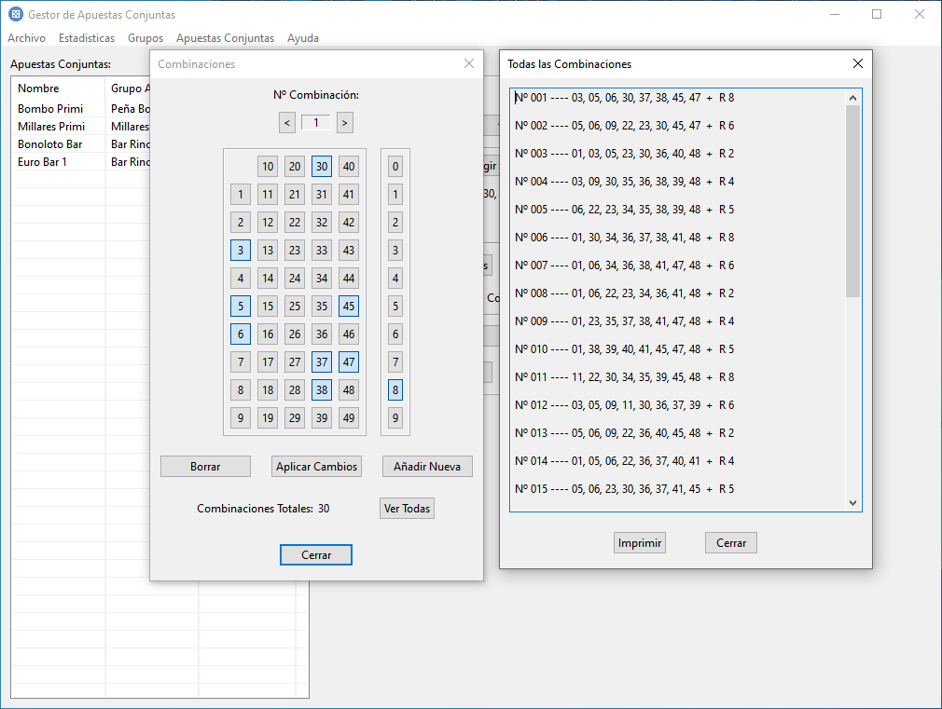The height and width of the screenshot is (709, 942).
Task: Select number 10 in the grid
Action: (x=268, y=166)
